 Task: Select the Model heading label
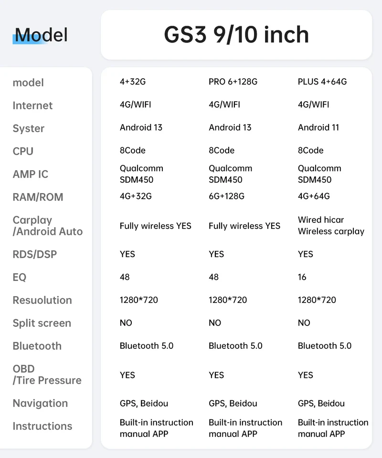41,35
